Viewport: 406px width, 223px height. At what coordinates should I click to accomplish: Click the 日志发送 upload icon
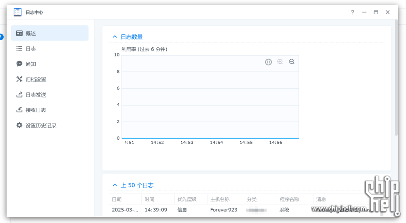click(19, 95)
